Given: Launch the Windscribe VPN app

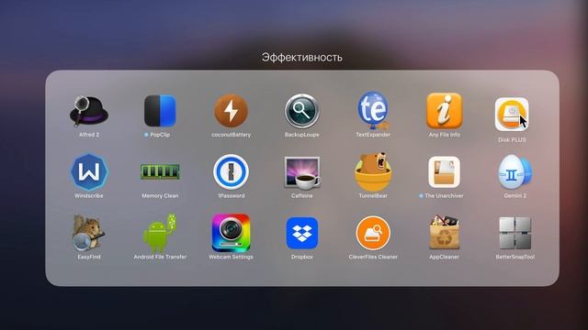Looking at the screenshot, I should 89,172.
